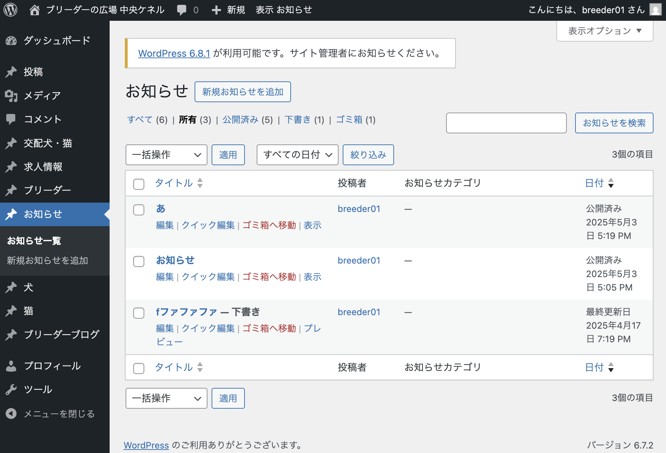This screenshot has width=666, height=453.
Task: Filter by ゴミ箱 (1) posts
Action: [356, 120]
